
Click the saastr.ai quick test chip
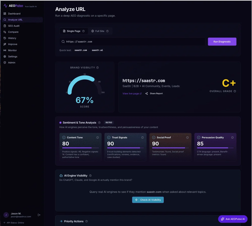pyautogui.click(x=97, y=50)
